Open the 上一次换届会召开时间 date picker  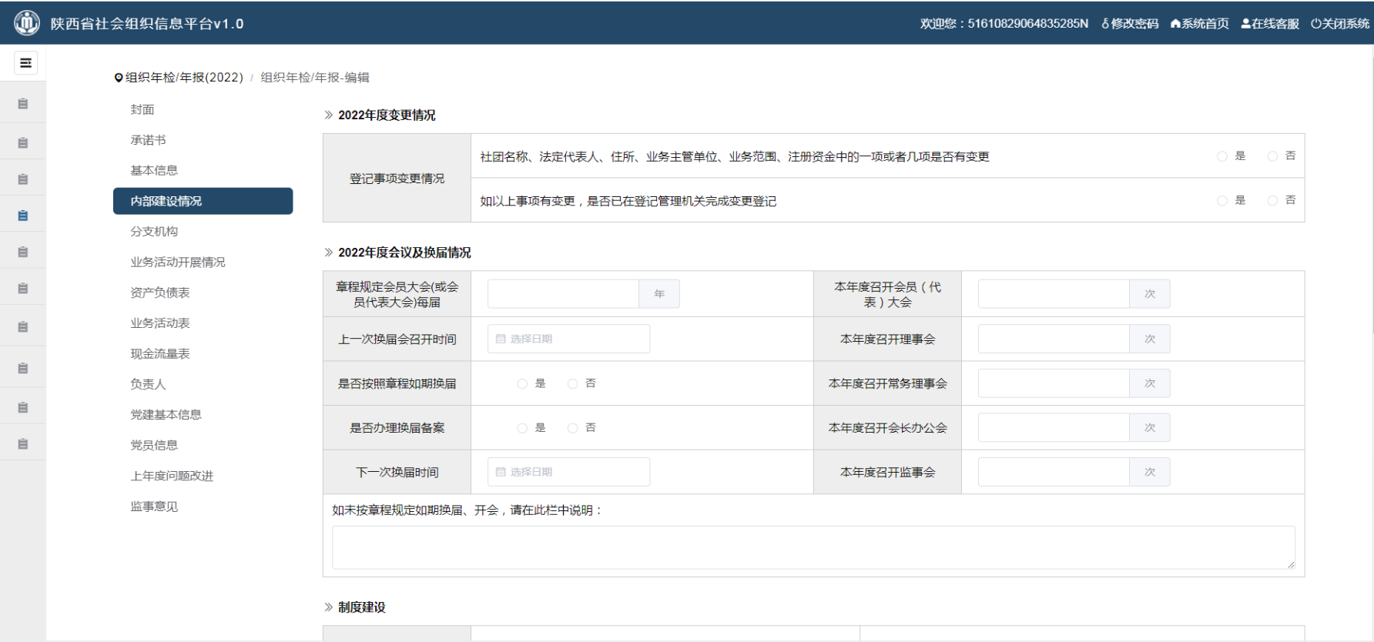click(568, 339)
